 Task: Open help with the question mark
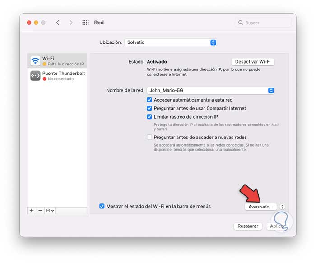(x=282, y=207)
